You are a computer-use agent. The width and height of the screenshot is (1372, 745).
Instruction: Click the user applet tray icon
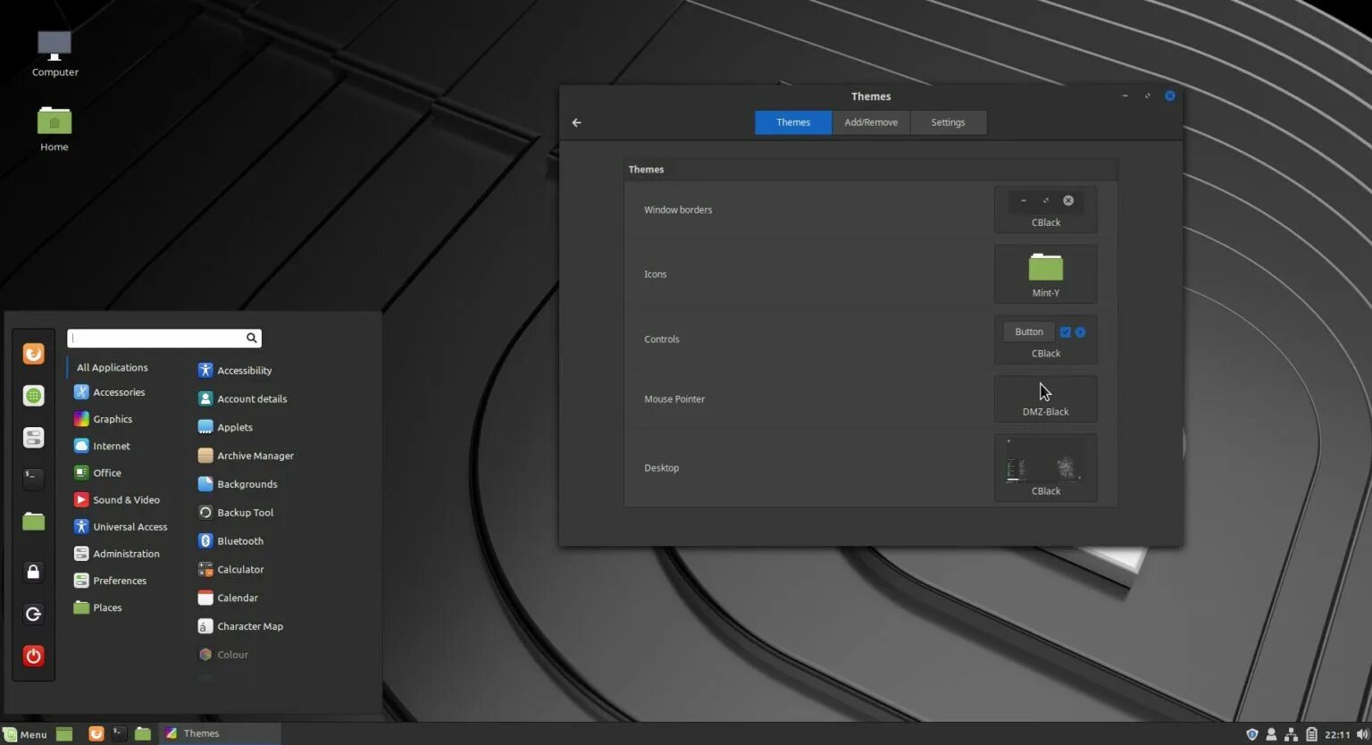tap(1271, 734)
